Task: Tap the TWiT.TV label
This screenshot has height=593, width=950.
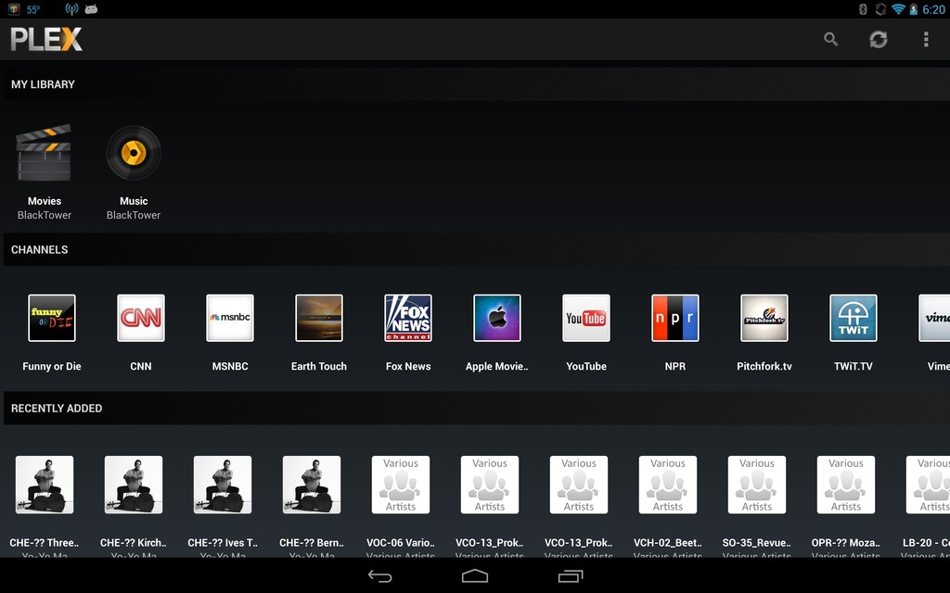Action: coord(854,366)
